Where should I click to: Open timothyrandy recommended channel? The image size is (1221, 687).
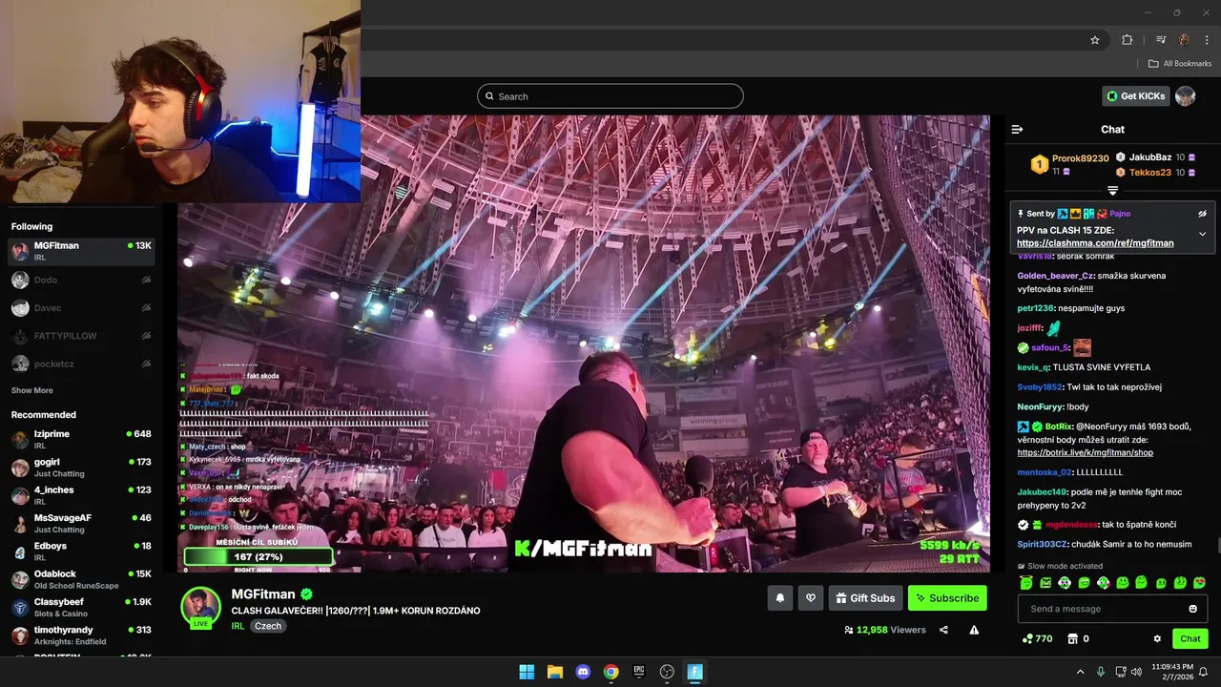coord(81,635)
